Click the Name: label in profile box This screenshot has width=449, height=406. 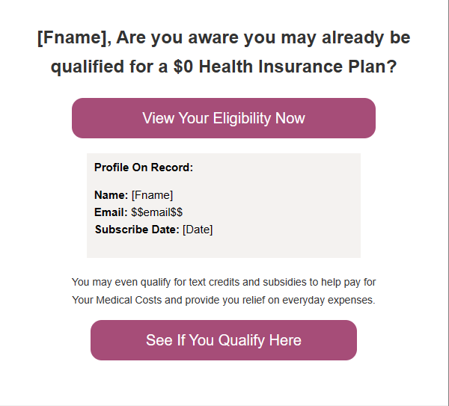[111, 195]
